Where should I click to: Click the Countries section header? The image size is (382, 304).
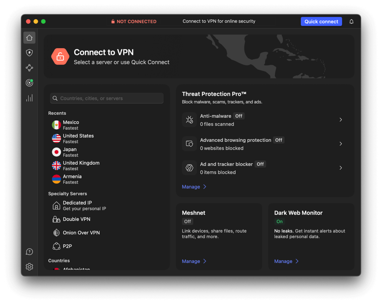(59, 260)
